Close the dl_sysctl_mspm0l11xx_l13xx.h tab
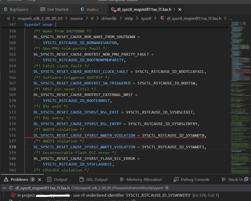The image size is (251, 201). pos(180,10)
